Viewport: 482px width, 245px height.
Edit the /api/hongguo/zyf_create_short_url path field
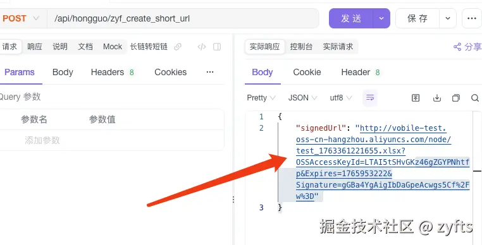(x=183, y=18)
